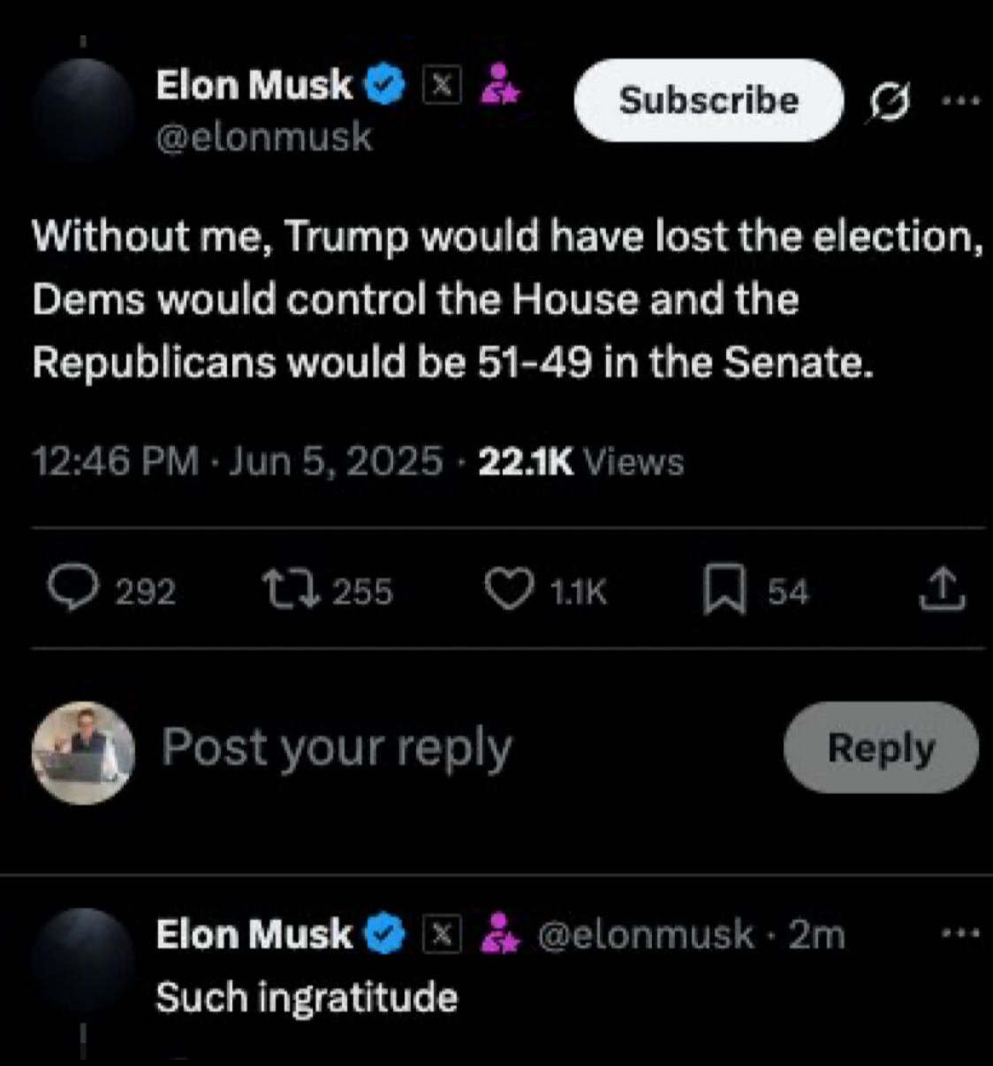Open the @elonmusk handle under the author name
The height and width of the screenshot is (1066, 993).
pos(264,137)
